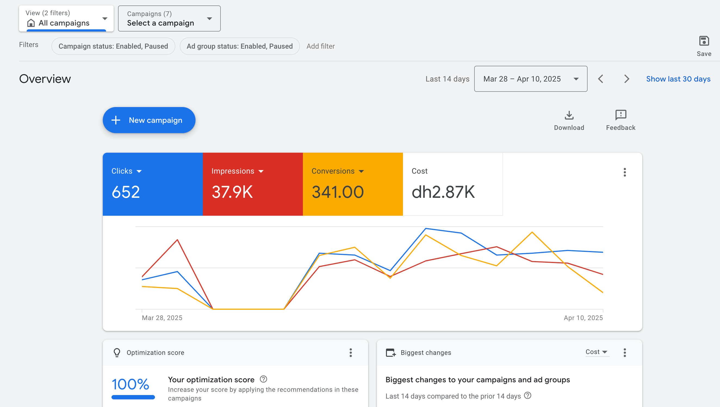
Task: Change the Biggest changes Cost metric dropdown
Action: pos(596,352)
